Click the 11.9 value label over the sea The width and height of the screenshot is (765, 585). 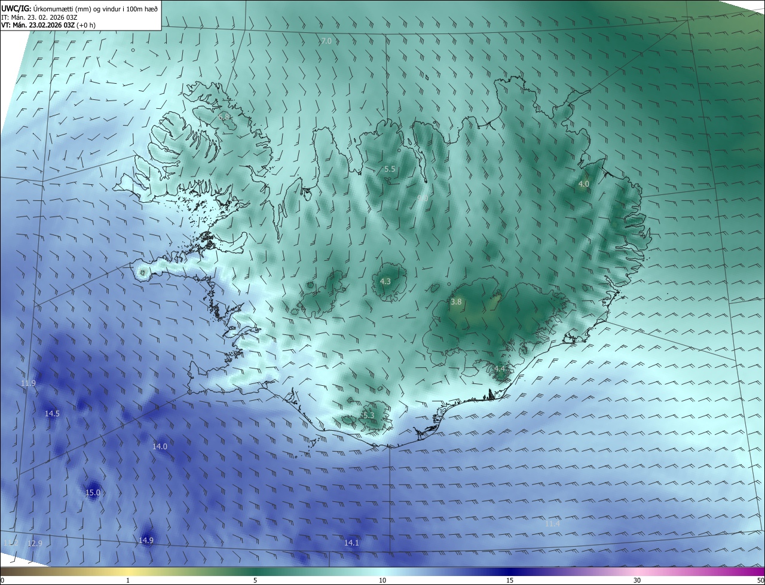pos(28,383)
